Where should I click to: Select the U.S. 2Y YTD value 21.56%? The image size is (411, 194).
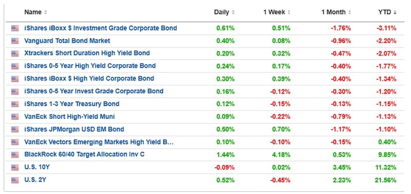tap(386, 180)
